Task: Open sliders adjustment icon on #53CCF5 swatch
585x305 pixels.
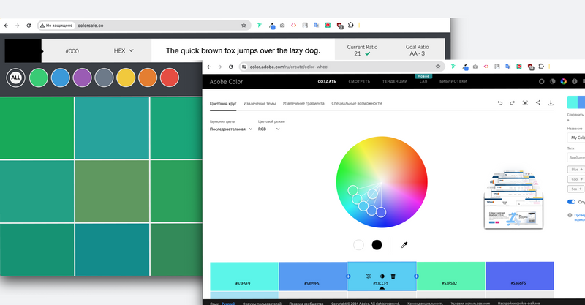Action: (369, 276)
